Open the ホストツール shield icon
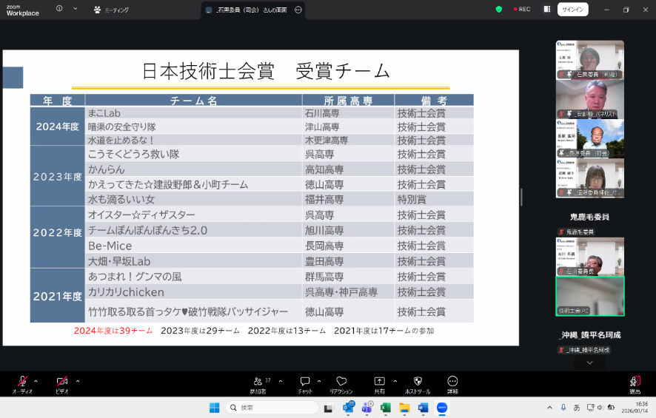This screenshot has height=418, width=656. [417, 382]
